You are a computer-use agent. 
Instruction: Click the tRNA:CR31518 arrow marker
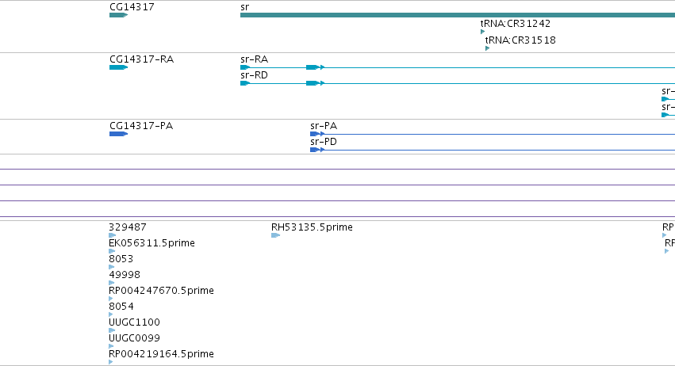487,48
